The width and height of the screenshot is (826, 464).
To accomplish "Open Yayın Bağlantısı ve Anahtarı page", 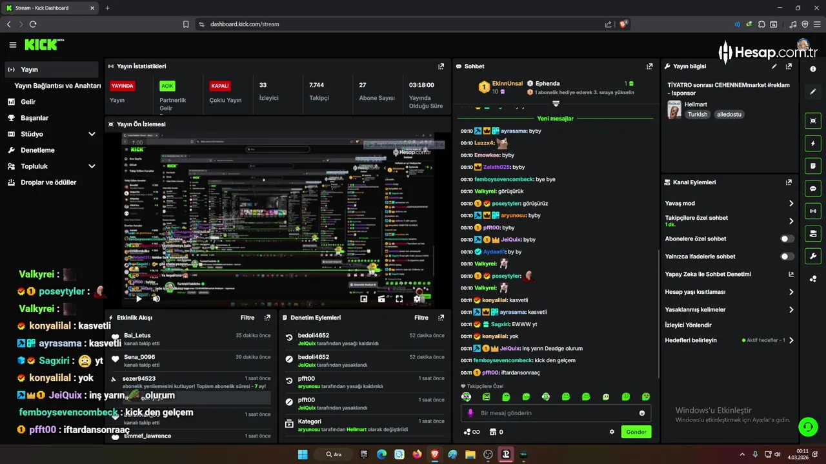I will point(57,86).
